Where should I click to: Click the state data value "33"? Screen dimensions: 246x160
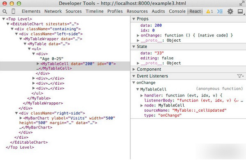(159, 53)
